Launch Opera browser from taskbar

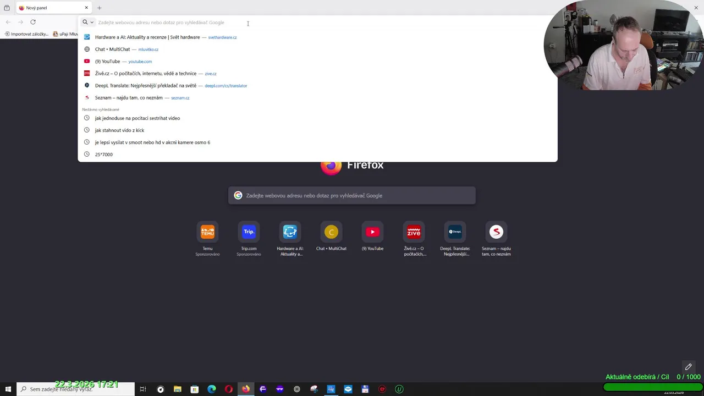tap(229, 389)
